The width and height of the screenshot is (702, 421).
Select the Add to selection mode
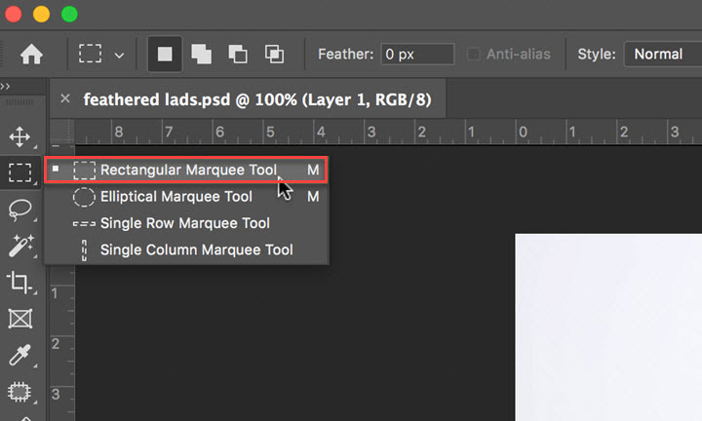click(201, 55)
